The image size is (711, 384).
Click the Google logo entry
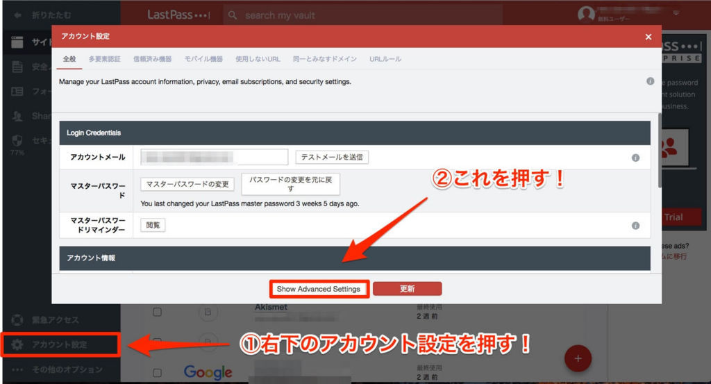(x=208, y=372)
